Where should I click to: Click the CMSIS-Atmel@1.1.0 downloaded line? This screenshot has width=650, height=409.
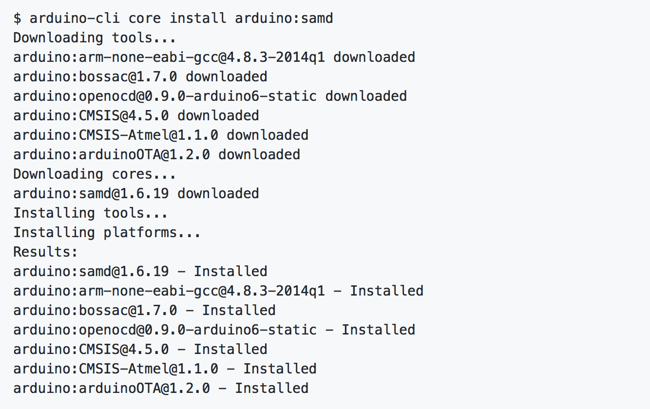[161, 135]
